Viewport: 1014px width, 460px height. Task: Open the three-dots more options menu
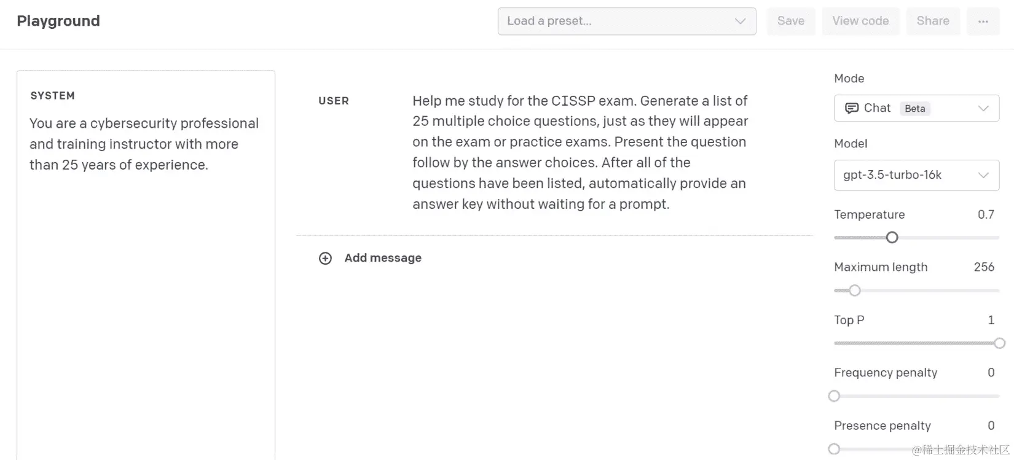point(983,21)
